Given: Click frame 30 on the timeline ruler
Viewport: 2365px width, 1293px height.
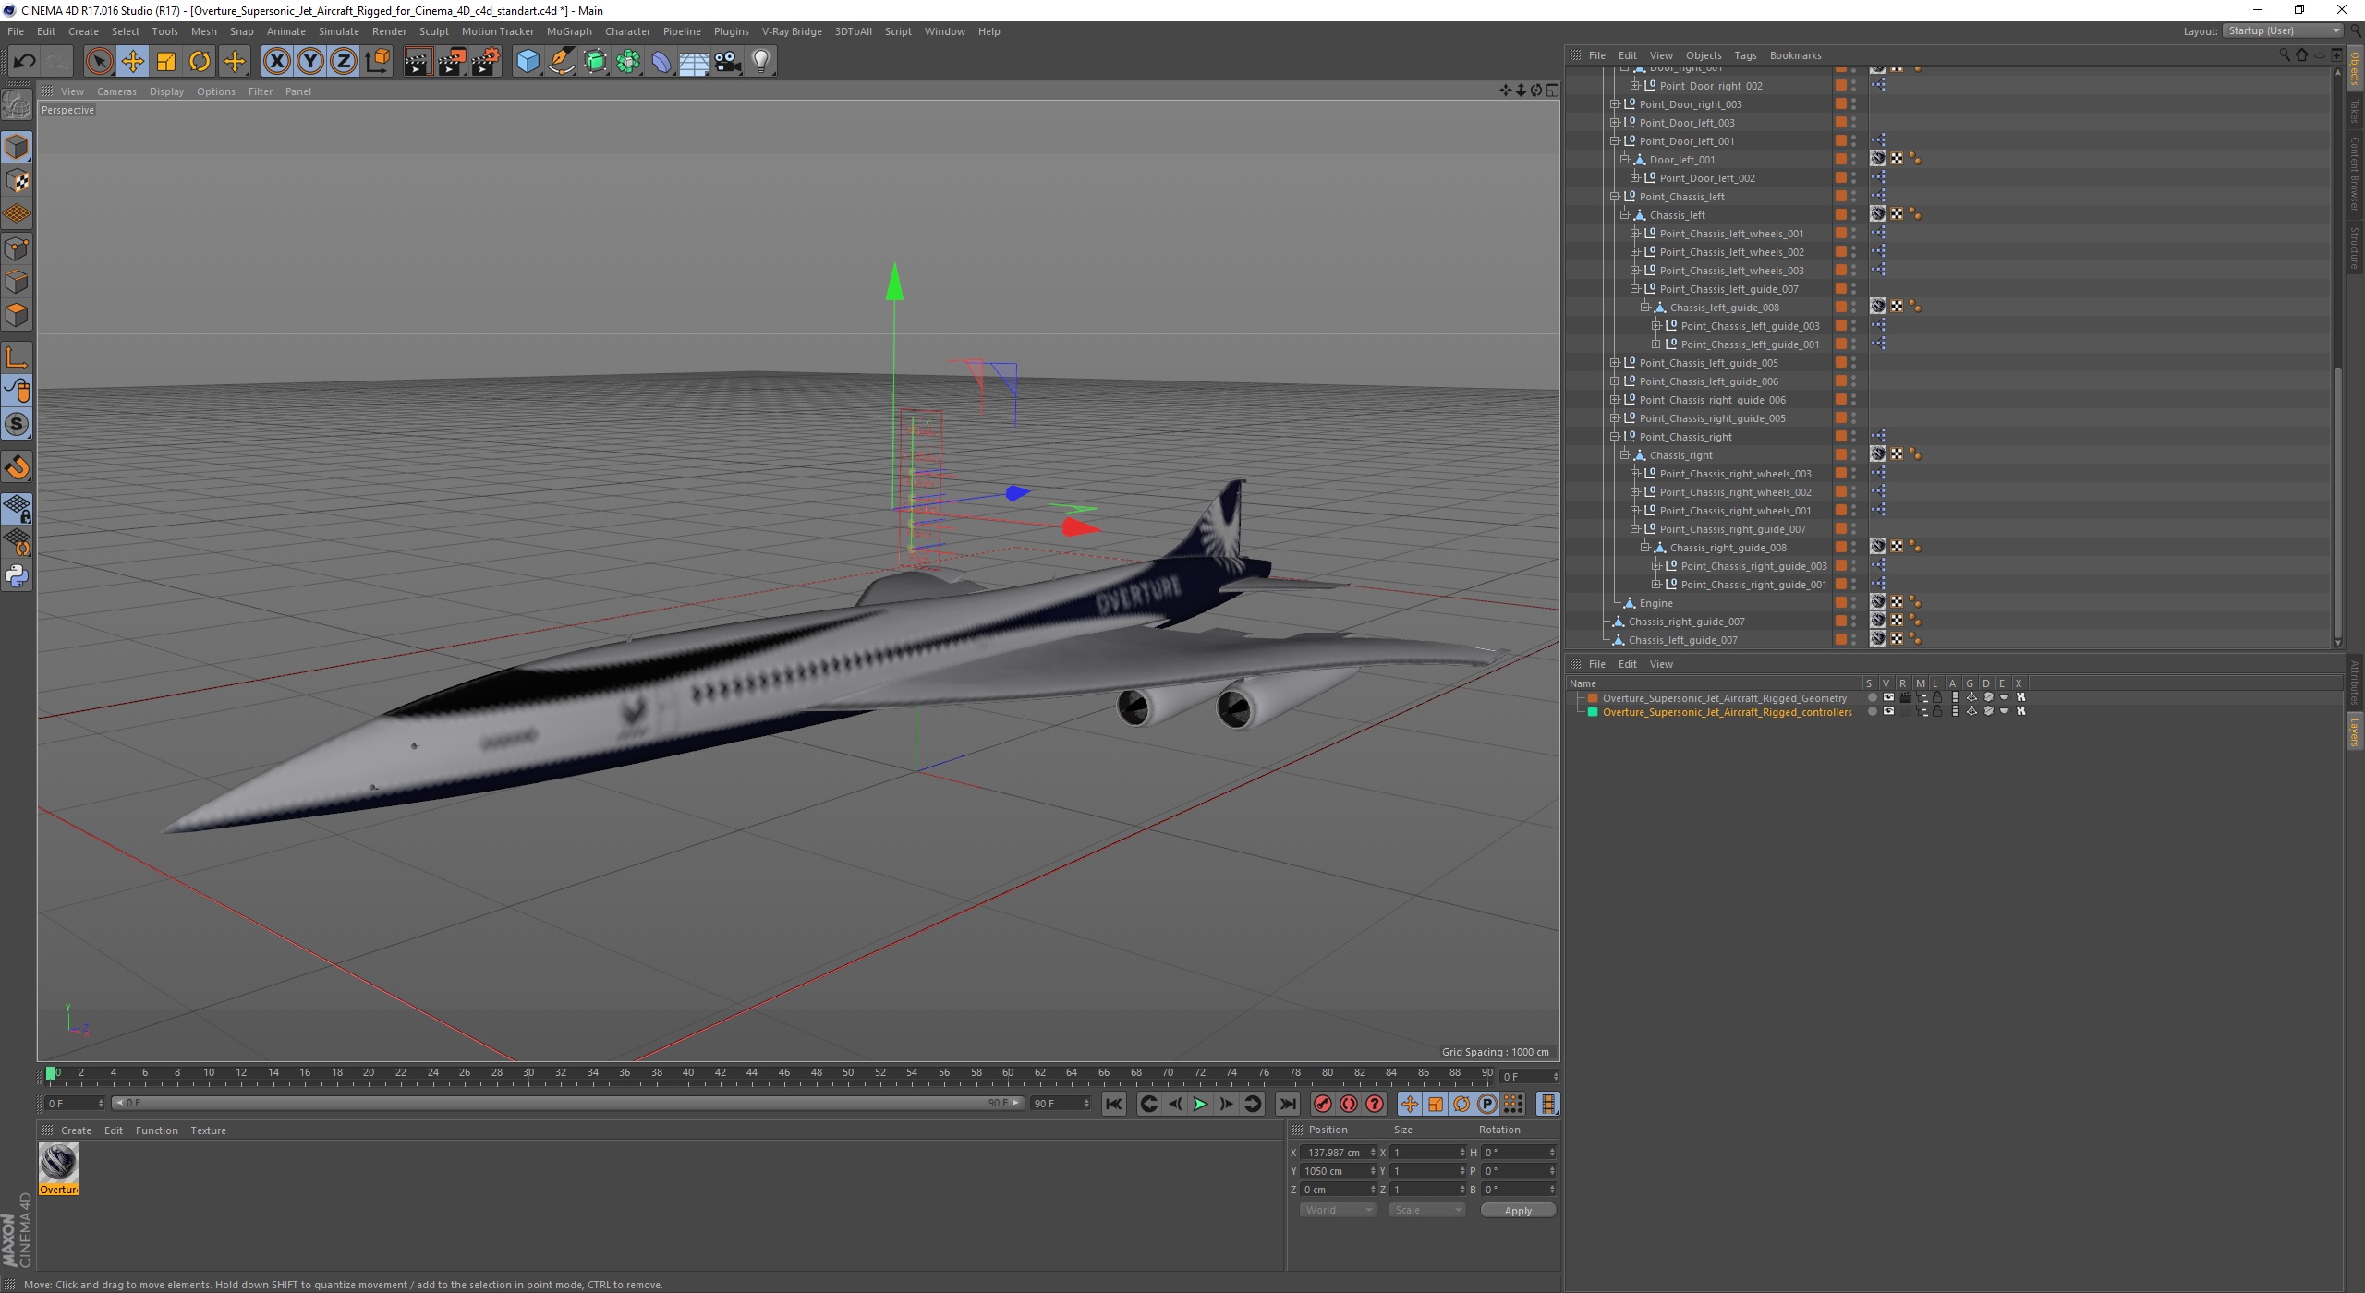Looking at the screenshot, I should [528, 1073].
